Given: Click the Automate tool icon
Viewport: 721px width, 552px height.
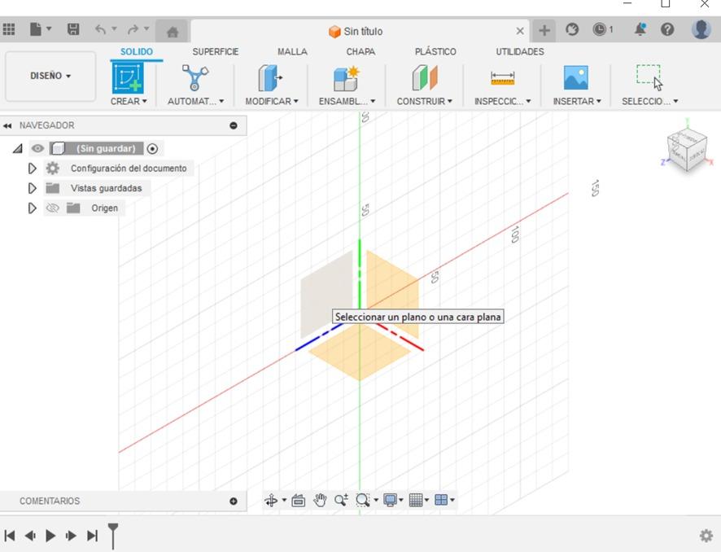Looking at the screenshot, I should [x=194, y=78].
